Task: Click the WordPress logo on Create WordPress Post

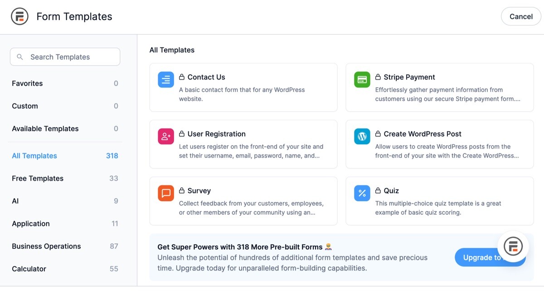Action: (x=362, y=136)
